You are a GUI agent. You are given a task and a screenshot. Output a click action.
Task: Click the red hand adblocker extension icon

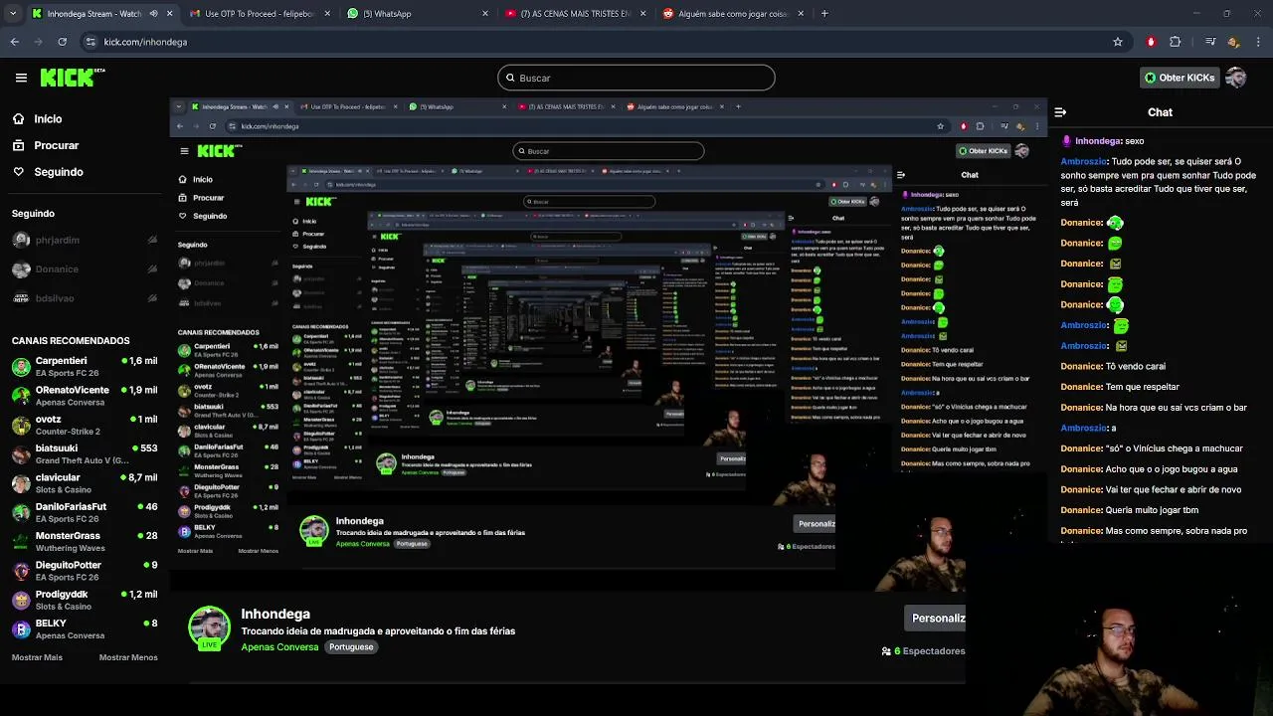[1151, 42]
